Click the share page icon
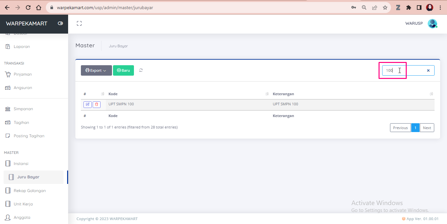Image resolution: width=447 pixels, height=224 pixels. pyautogui.click(x=375, y=7)
